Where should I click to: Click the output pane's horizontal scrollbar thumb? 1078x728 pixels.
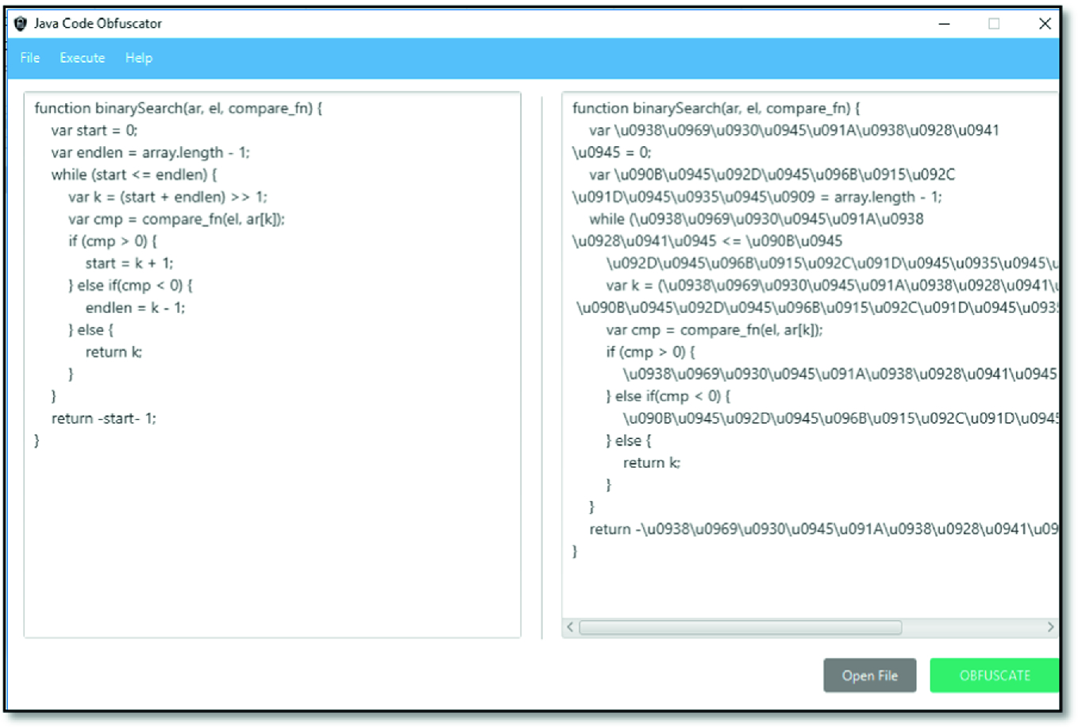pos(741,627)
